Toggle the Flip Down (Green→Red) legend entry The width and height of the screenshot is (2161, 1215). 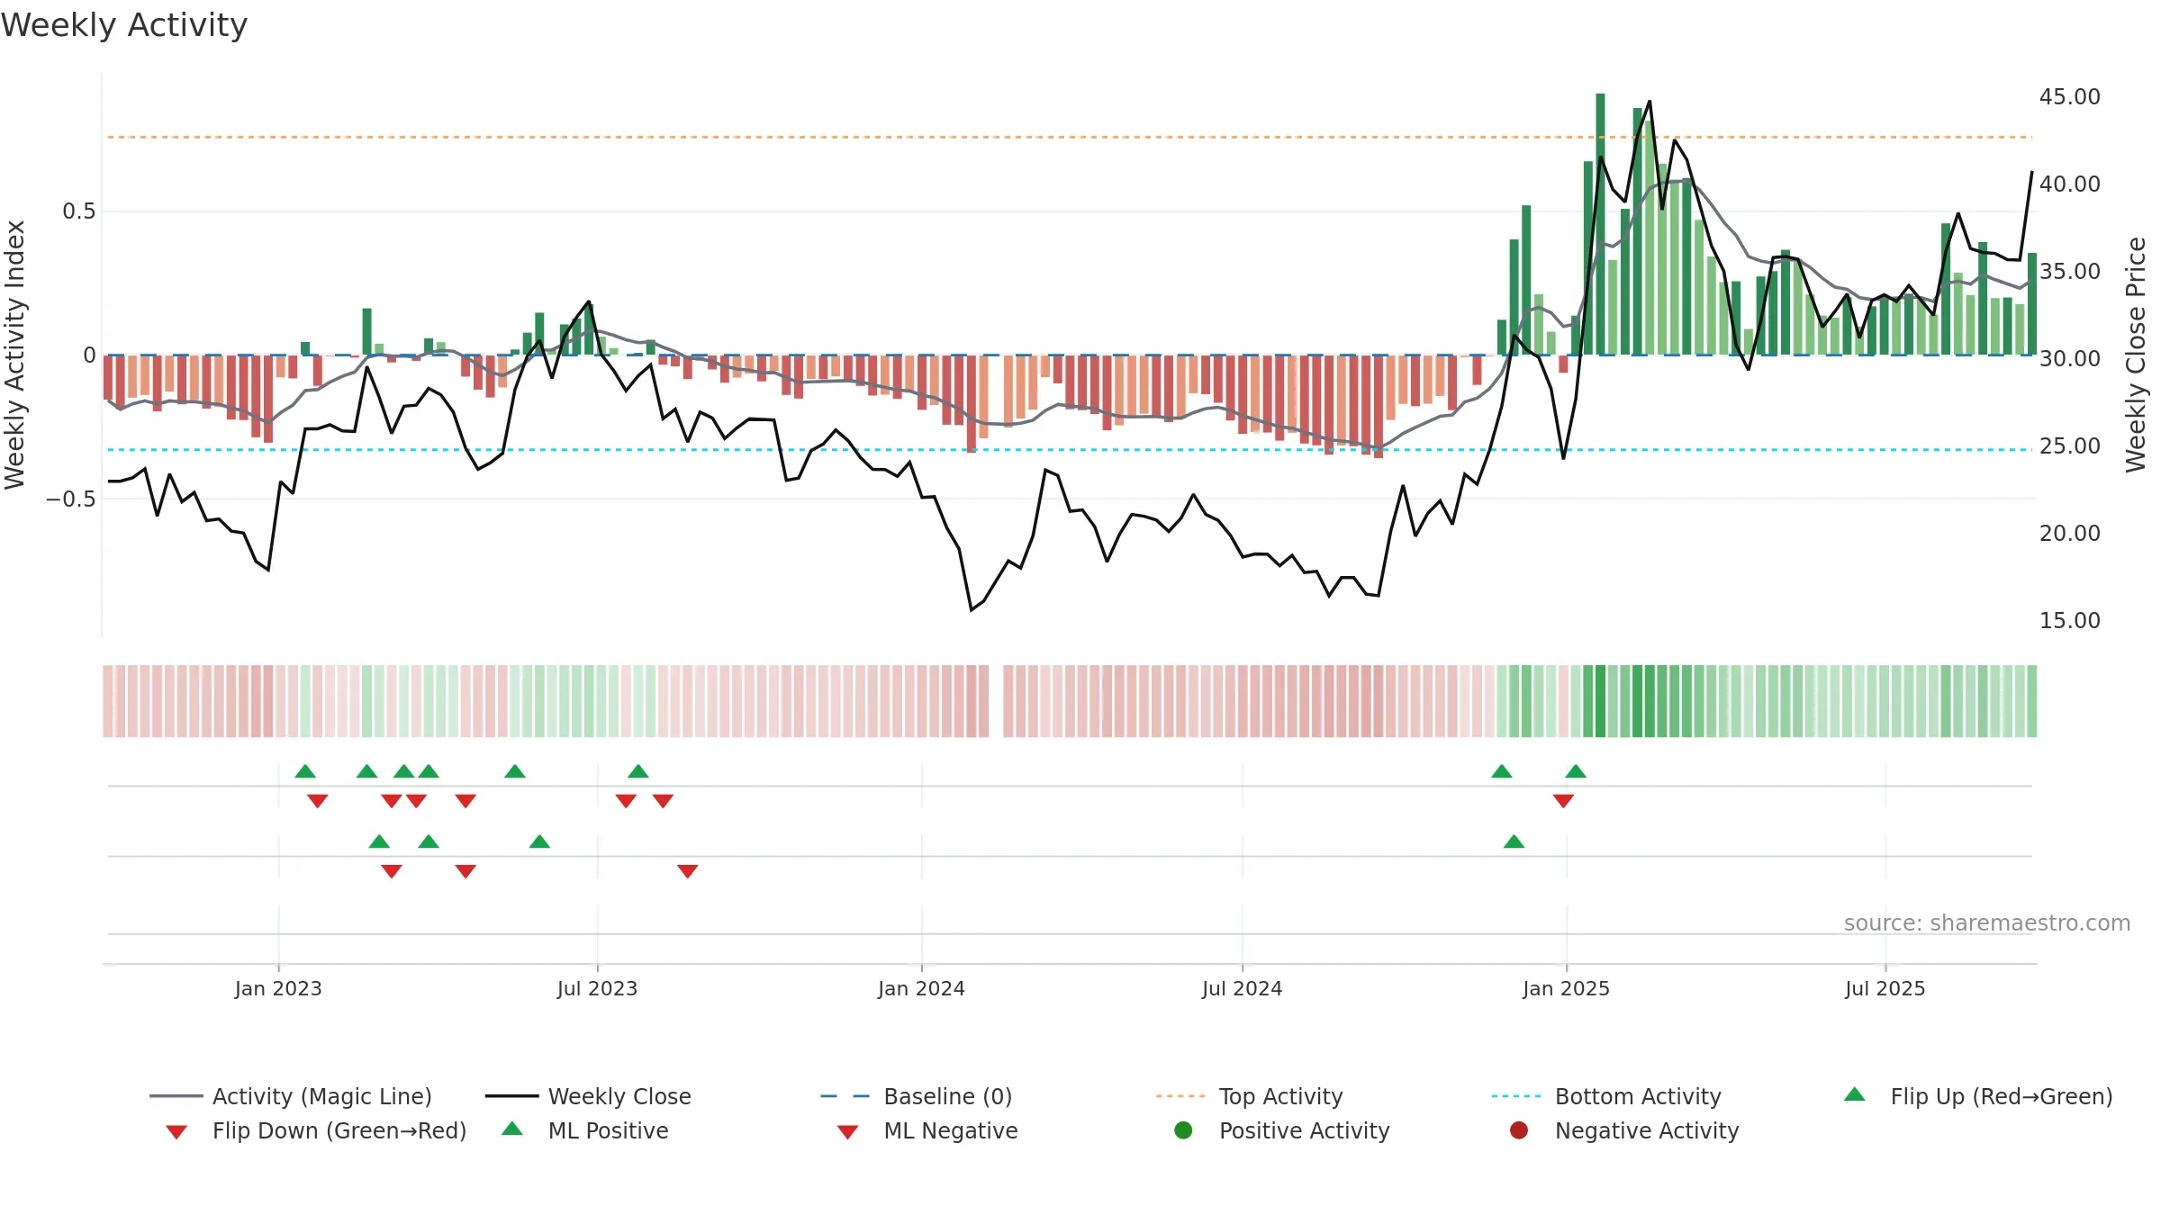point(316,1130)
